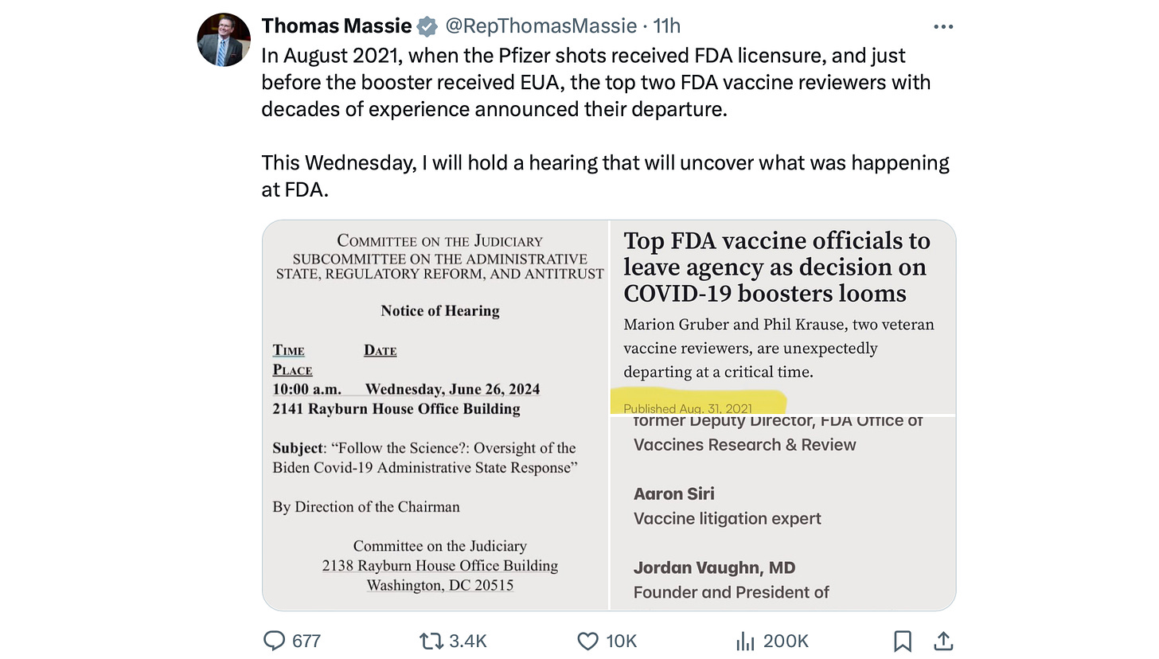Screen dimensions: 1159x659
Task: Open the three-dot more options menu
Action: [x=942, y=26]
